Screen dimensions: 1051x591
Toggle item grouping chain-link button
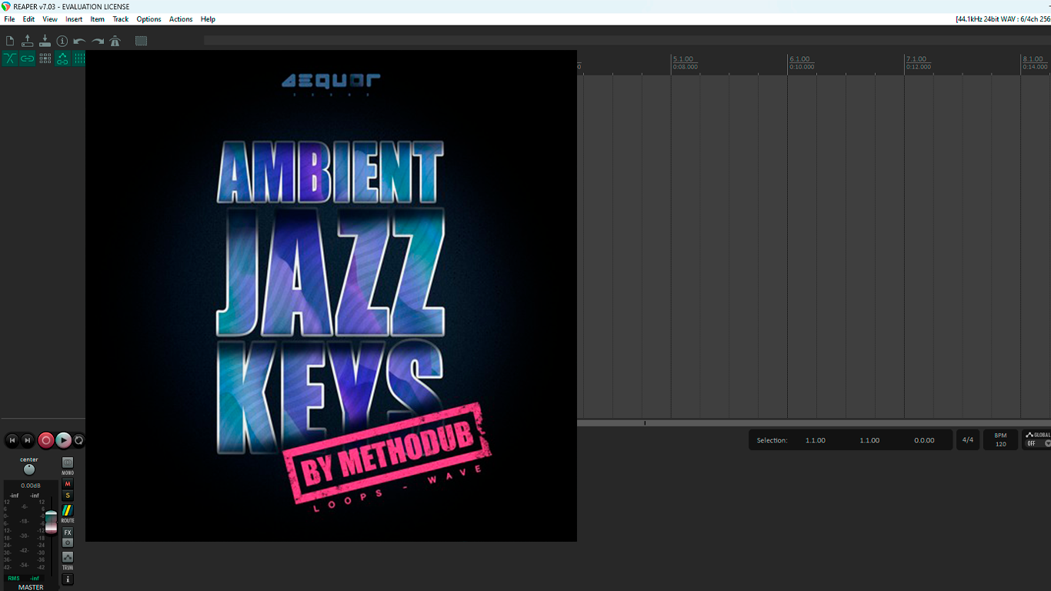coord(28,58)
